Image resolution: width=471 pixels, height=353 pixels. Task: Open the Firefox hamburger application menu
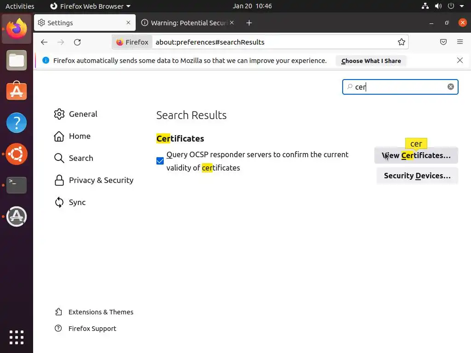(x=460, y=42)
